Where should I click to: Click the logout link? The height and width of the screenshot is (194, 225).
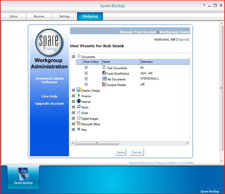coord(183,40)
